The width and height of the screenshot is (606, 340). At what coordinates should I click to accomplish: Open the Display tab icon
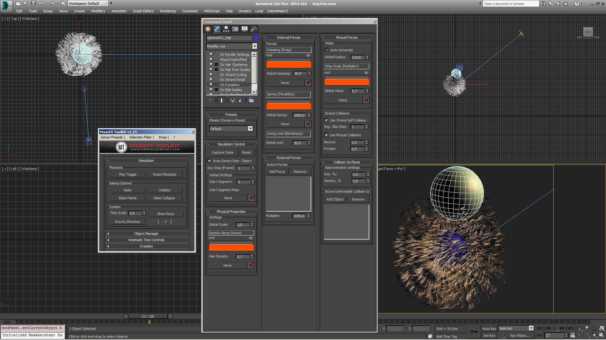[245, 29]
